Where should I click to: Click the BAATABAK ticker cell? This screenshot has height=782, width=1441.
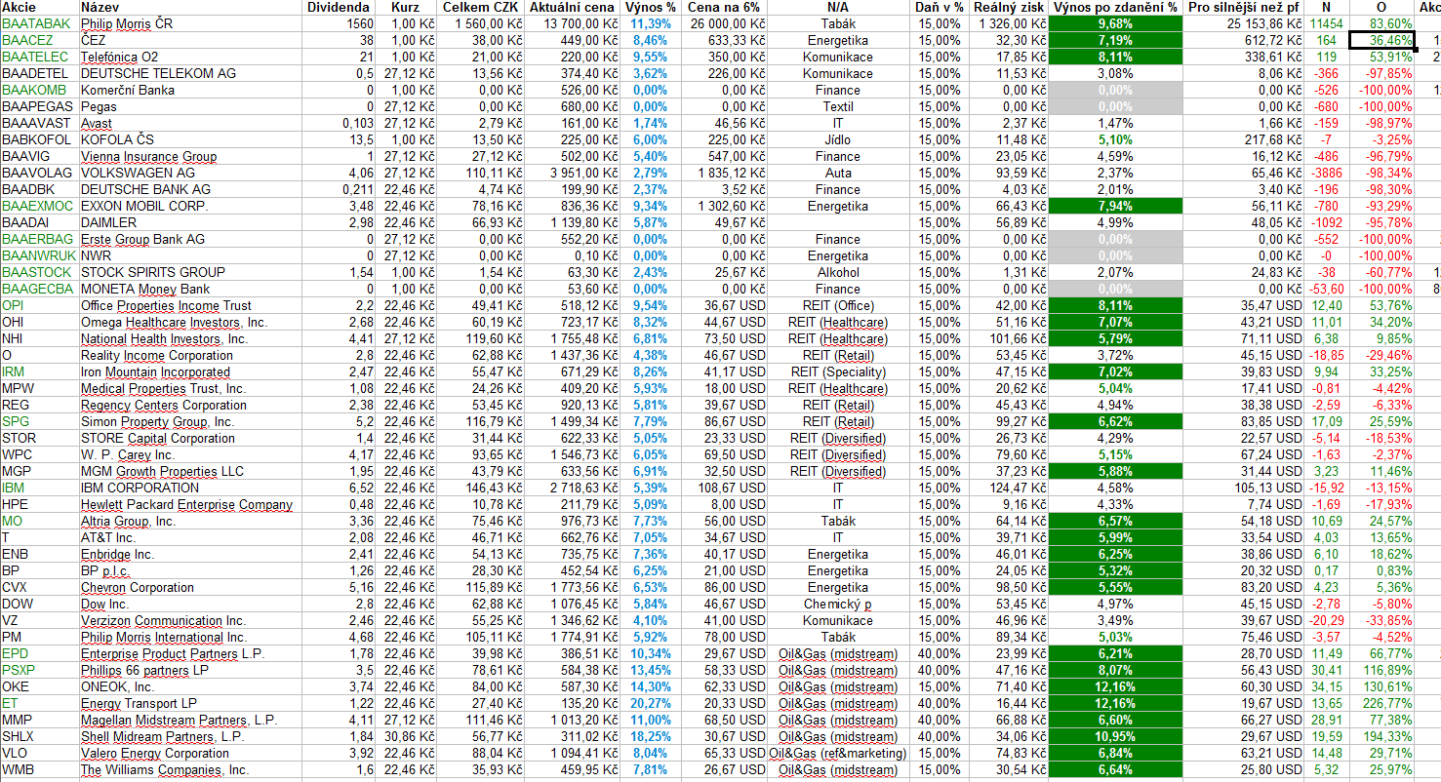(x=39, y=23)
